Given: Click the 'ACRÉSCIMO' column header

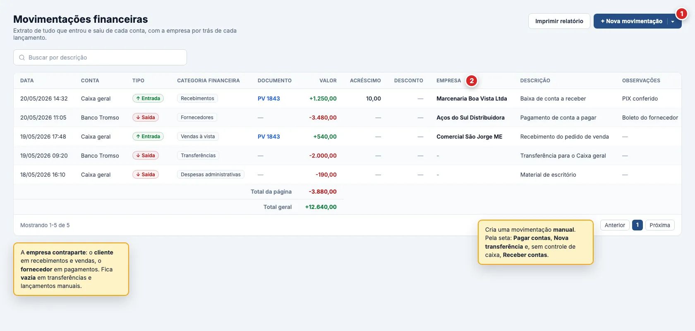Looking at the screenshot, I should point(365,81).
